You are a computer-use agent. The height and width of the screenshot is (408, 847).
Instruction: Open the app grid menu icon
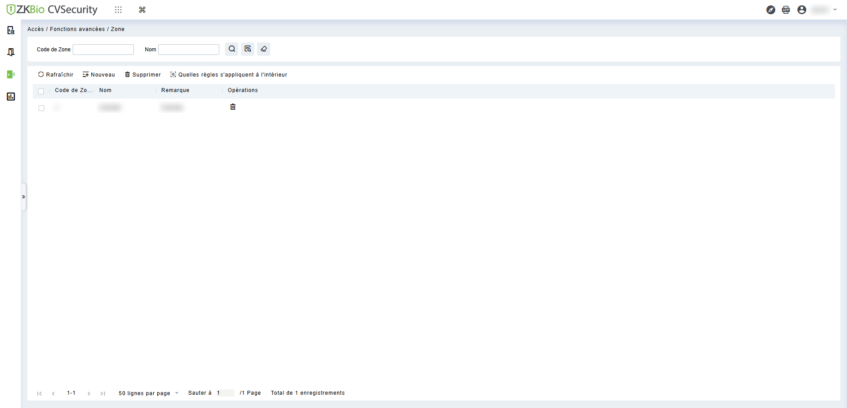(118, 10)
